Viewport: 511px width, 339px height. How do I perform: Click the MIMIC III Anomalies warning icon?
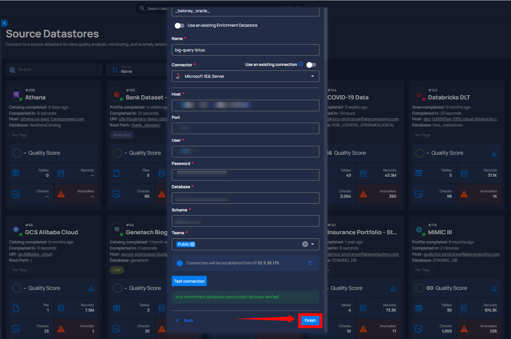coord(464,329)
